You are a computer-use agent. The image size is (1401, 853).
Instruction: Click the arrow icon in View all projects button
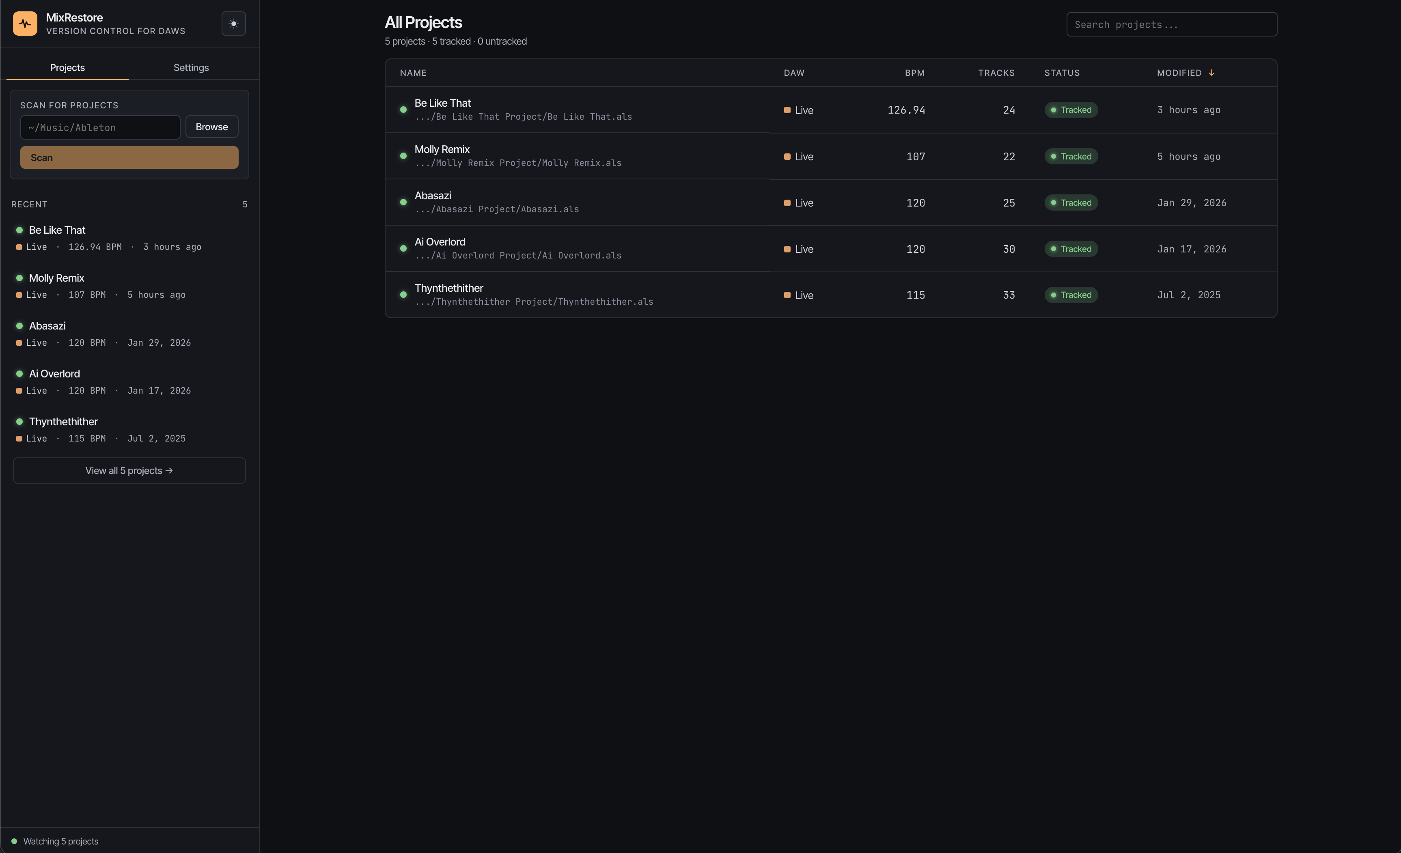coord(169,471)
